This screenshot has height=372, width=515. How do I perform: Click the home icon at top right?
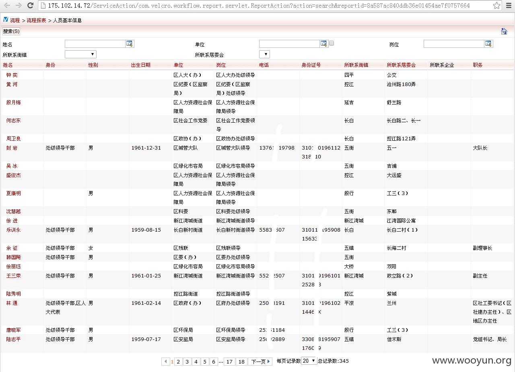504,31
